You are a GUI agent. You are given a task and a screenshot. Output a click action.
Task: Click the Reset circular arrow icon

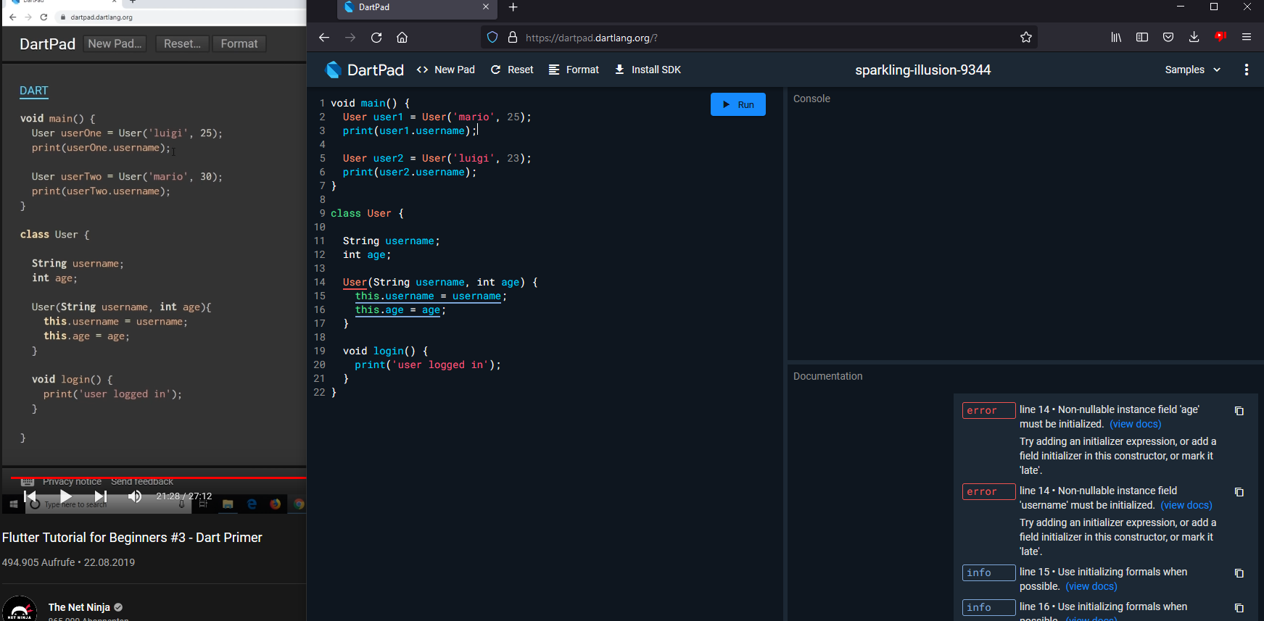[496, 70]
